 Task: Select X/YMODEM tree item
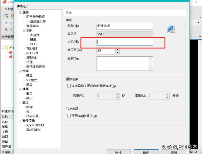click(x=35, y=125)
